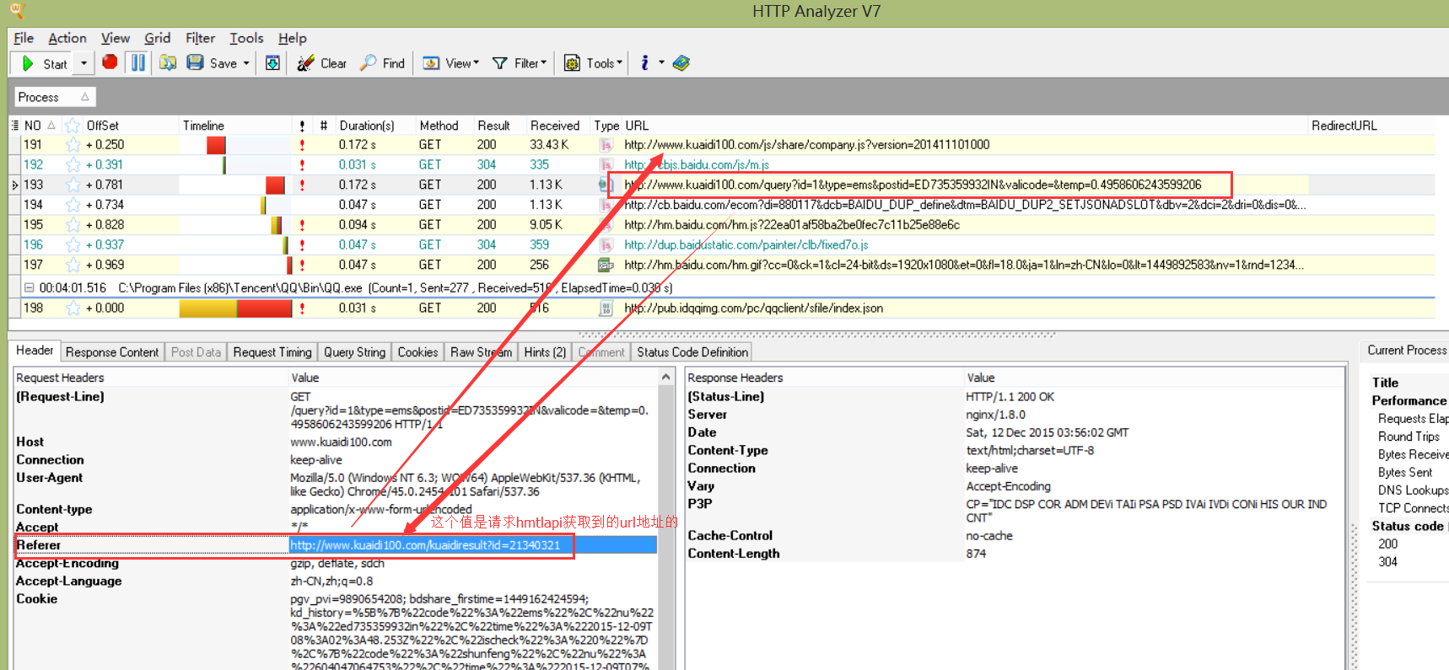Viewport: 1449px width, 670px height.
Task: Toggle the favorite star on row 195
Action: pos(73,225)
